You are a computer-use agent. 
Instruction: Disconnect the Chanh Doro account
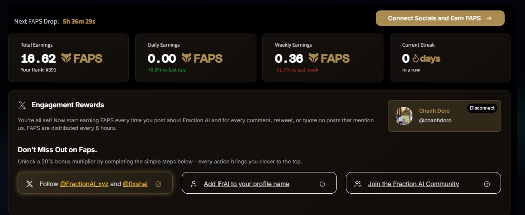[482, 108]
